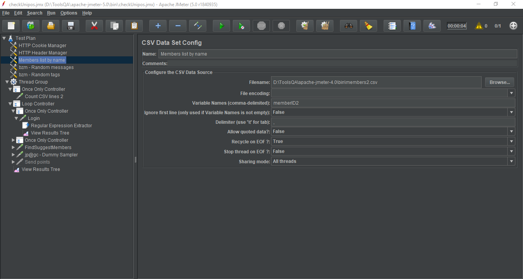
Task: Click the yellow warning log viewer icon
Action: point(479,26)
